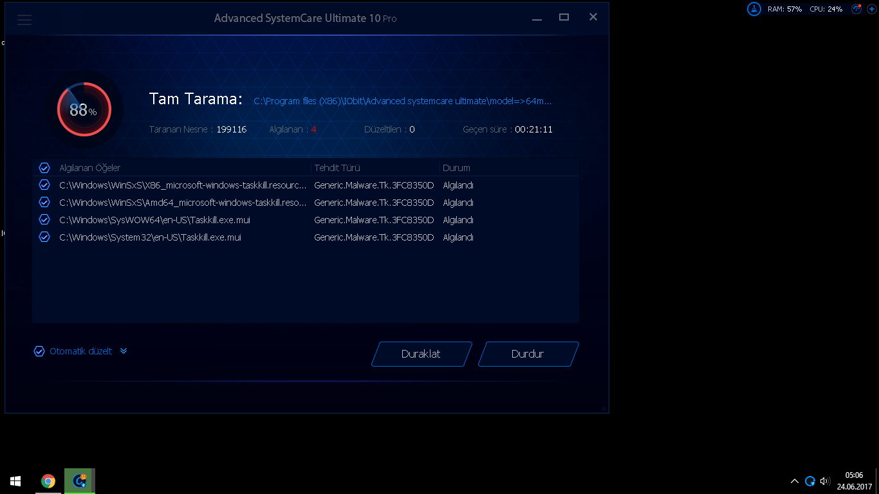Open the speedometer icon in performance monitor
879x494 pixels.
coord(856,9)
